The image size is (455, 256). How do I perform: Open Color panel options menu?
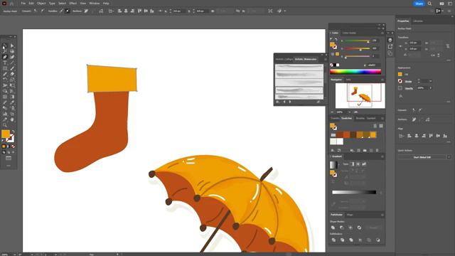coord(382,33)
